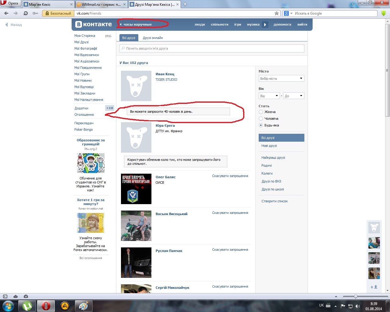
Task: Close the Мар'ян Кекіс browser tab
Action: [72, 4]
